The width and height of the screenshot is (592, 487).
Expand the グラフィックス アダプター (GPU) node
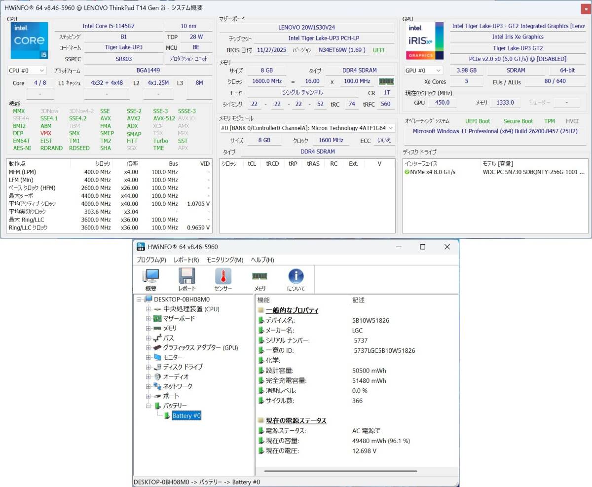(x=148, y=348)
